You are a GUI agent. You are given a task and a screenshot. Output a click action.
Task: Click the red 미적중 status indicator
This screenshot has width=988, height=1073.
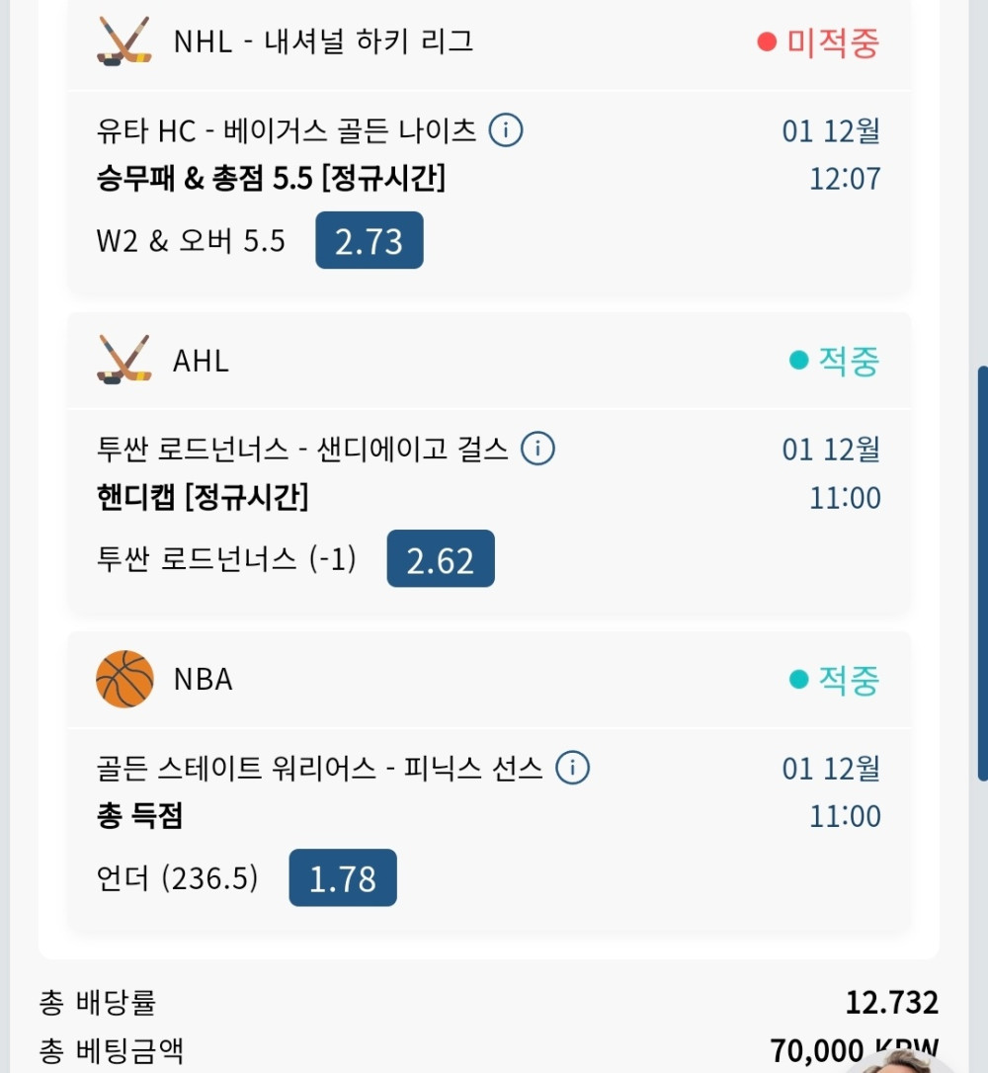[x=818, y=42]
